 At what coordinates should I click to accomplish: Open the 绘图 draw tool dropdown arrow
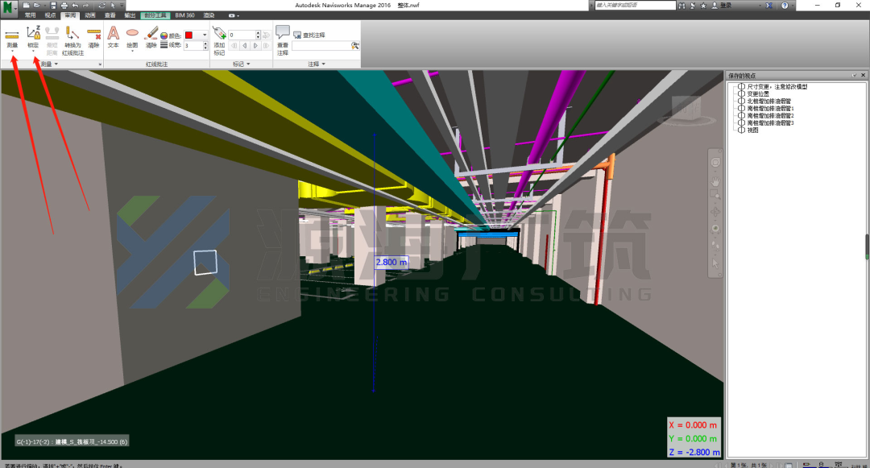pos(132,52)
